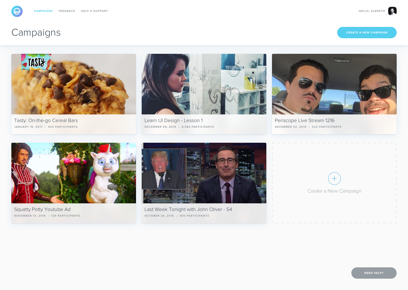Click title Squatty Potty Youtube Ad
408x290 pixels.
pyautogui.click(x=42, y=210)
